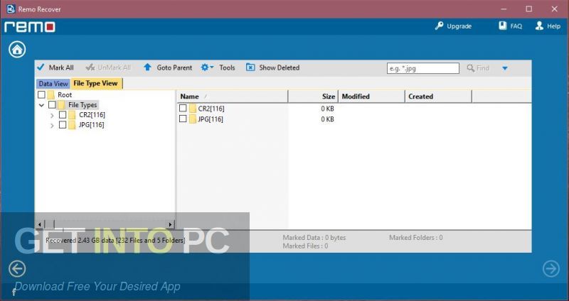The height and width of the screenshot is (301, 569).
Task: Click the FAQ link text
Action: click(516, 26)
